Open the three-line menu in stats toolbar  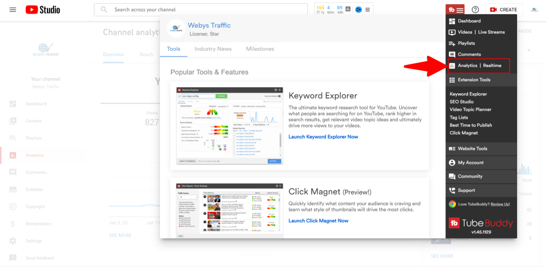(367, 9)
